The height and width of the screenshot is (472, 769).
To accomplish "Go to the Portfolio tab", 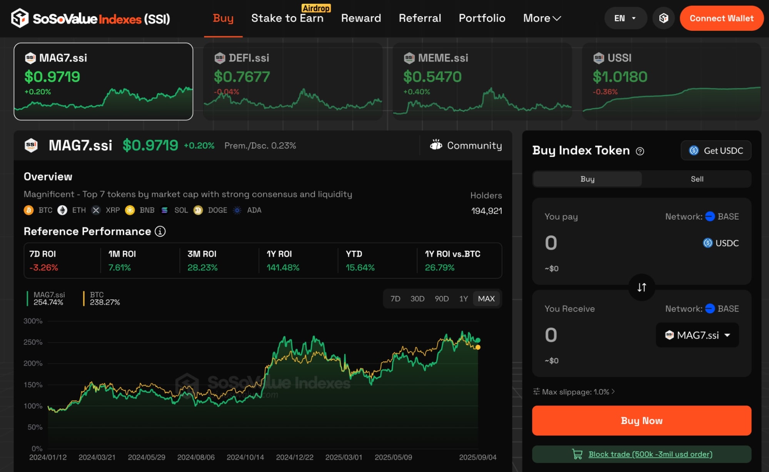I will pyautogui.click(x=482, y=18).
